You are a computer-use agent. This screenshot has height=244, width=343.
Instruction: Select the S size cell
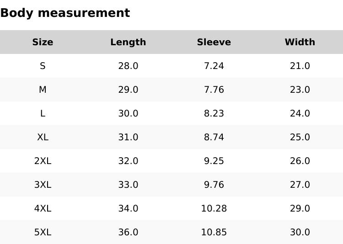[x=43, y=66]
